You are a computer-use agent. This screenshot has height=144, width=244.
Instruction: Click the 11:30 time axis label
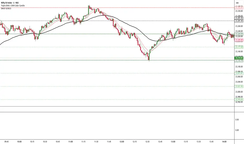click(96, 142)
